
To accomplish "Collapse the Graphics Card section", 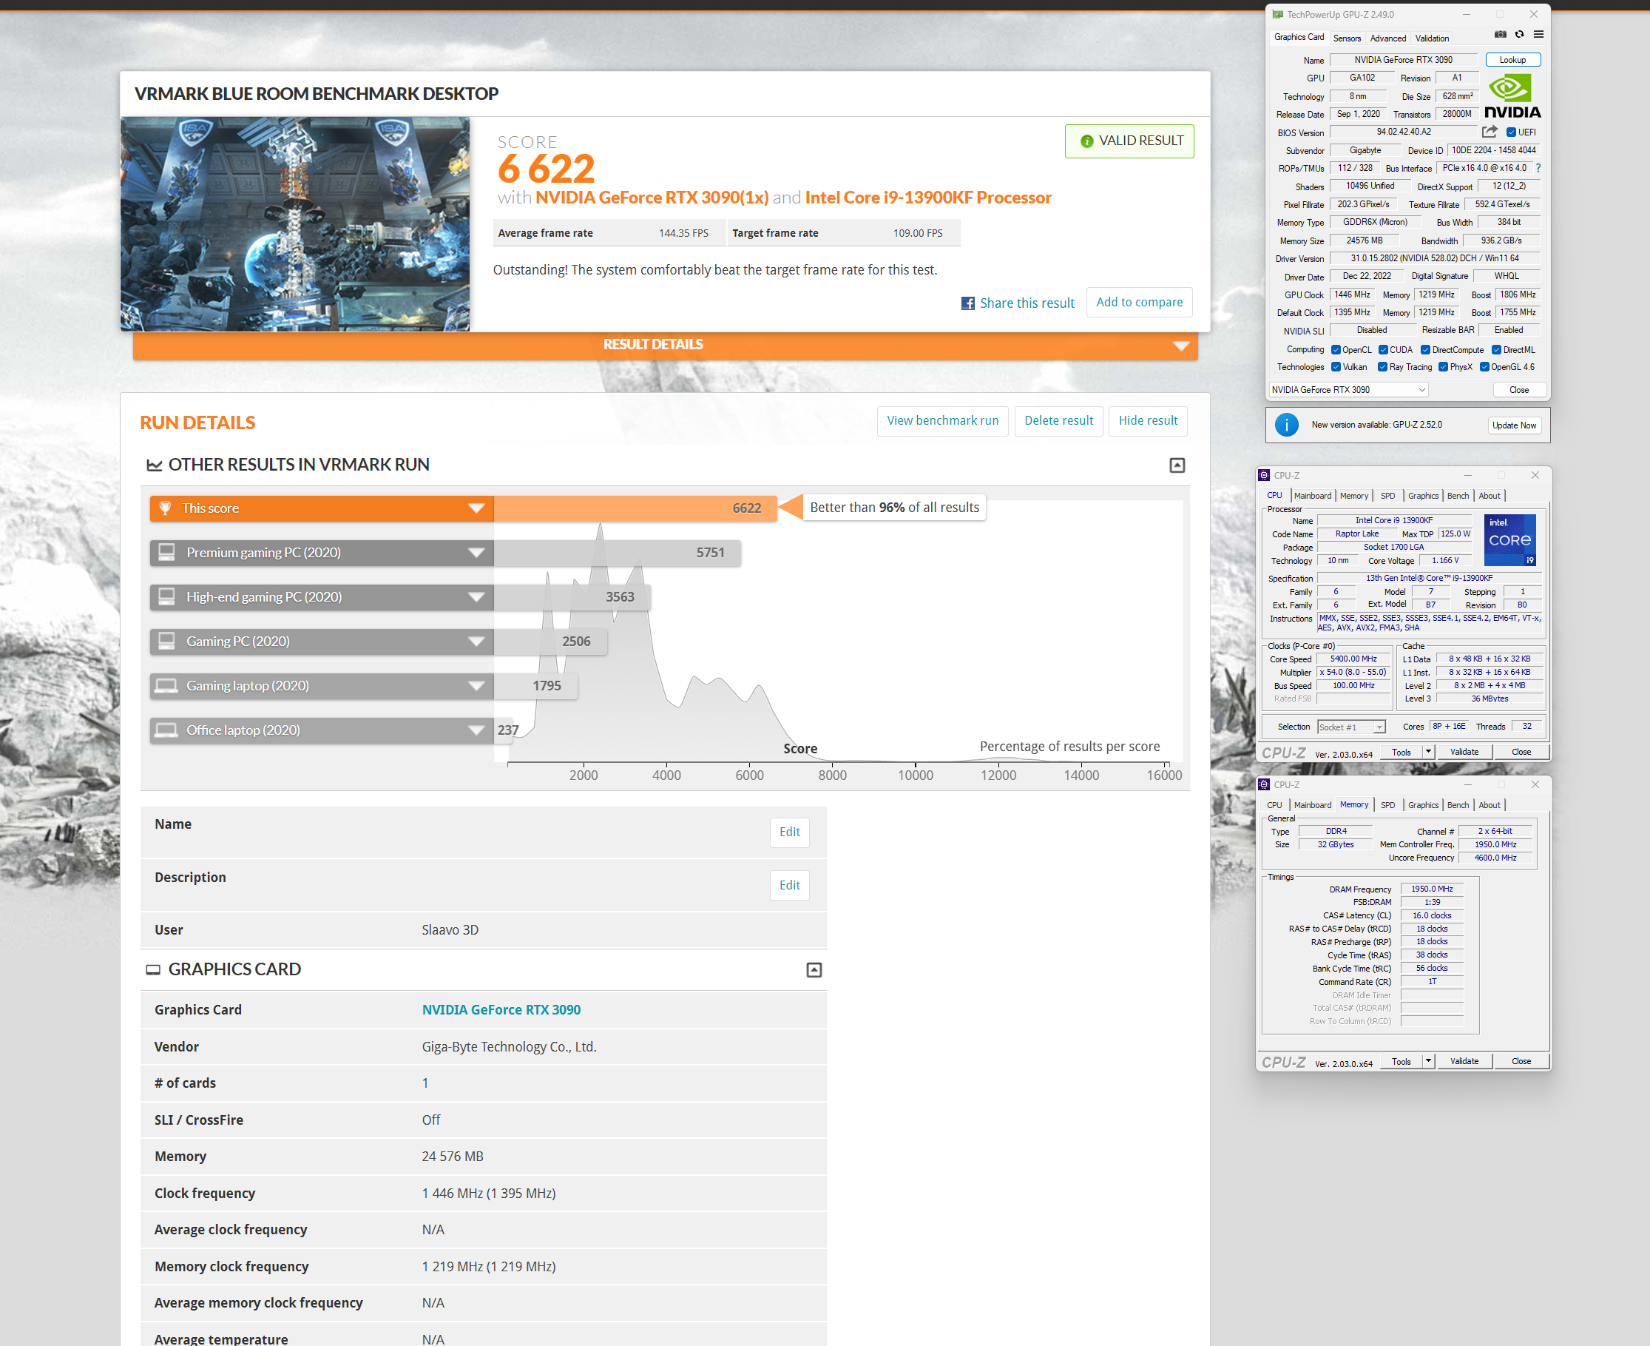I will [814, 970].
